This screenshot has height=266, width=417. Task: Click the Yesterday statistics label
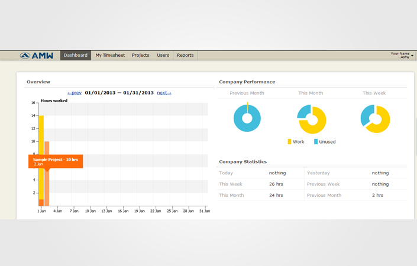click(x=318, y=173)
